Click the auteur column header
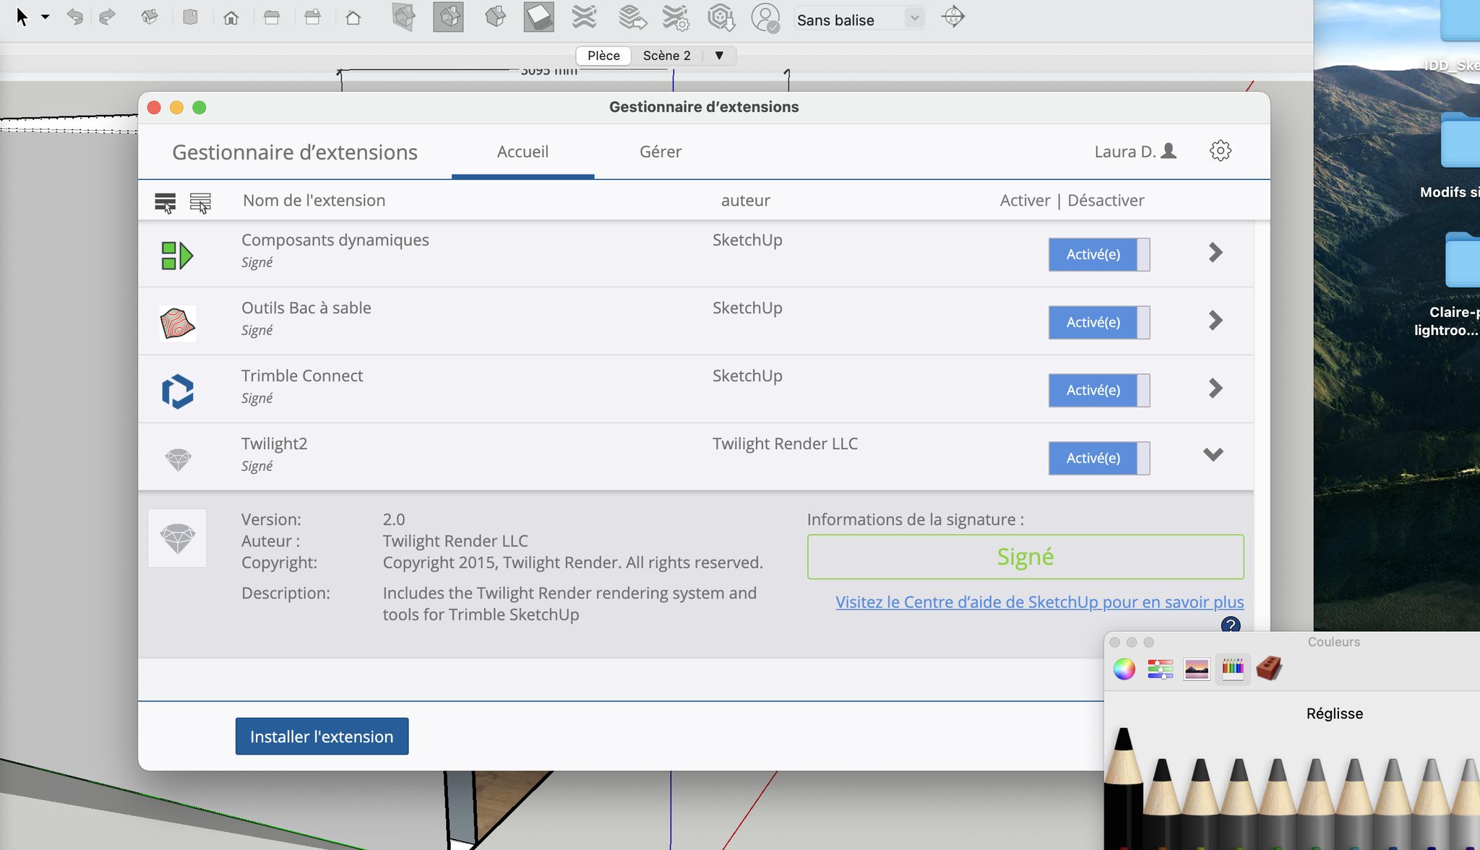This screenshot has width=1480, height=850. 745,200
